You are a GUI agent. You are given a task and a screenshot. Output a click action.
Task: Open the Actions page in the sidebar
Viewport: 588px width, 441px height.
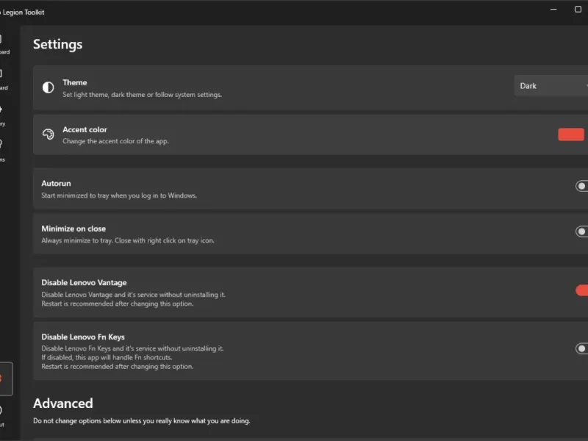pos(3,149)
